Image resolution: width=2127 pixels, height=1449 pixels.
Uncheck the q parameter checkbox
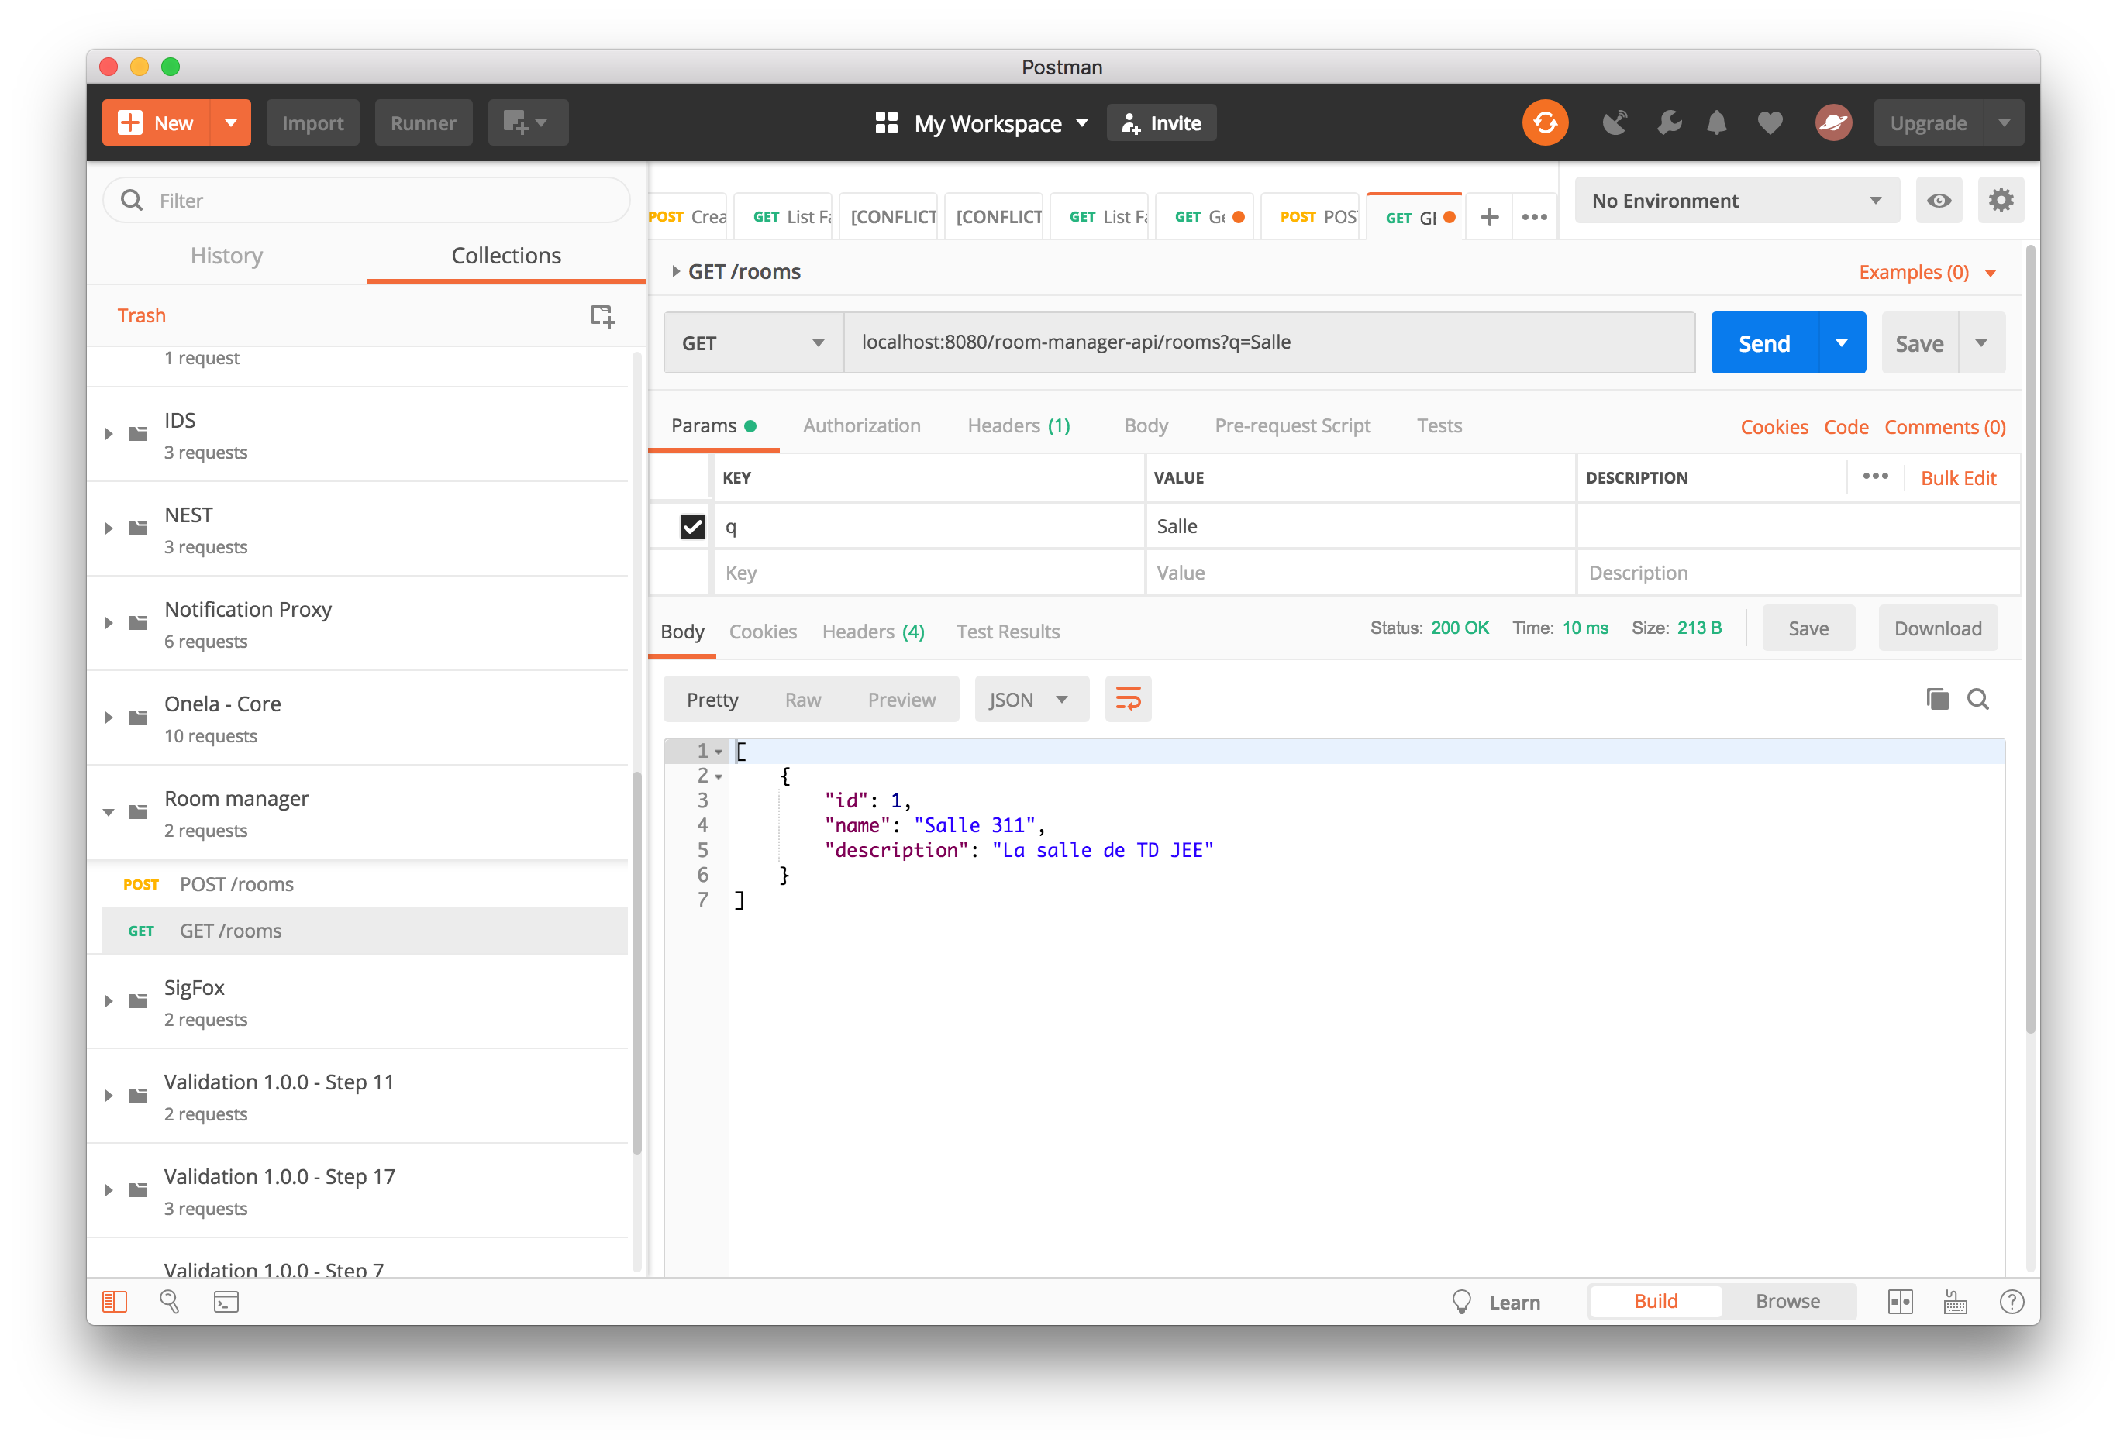693,526
